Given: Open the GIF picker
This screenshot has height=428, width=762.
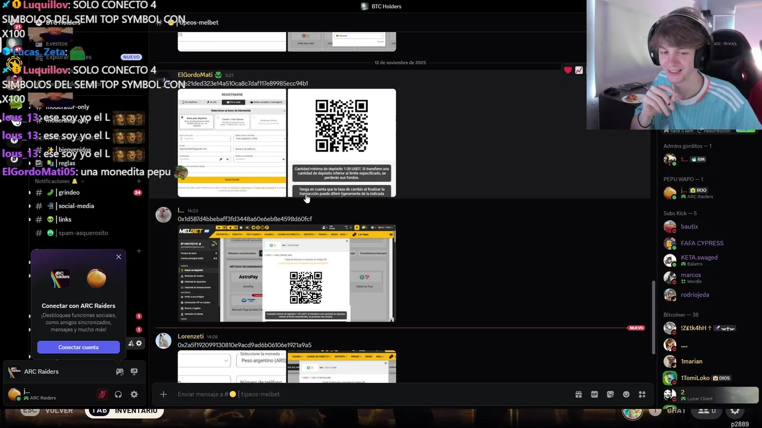Looking at the screenshot, I should coord(594,394).
